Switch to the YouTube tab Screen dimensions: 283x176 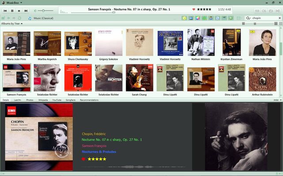coord(57,100)
